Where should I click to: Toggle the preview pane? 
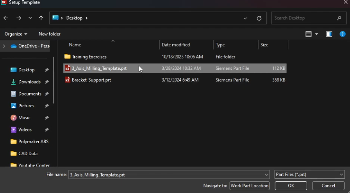tap(329, 34)
